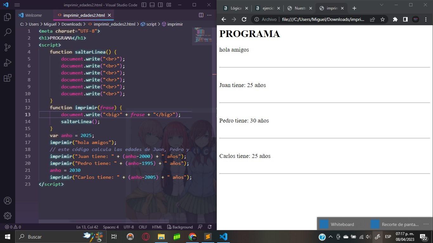The image size is (433, 243).
Task: Open more options in ink workspace popup
Action: click(426, 224)
